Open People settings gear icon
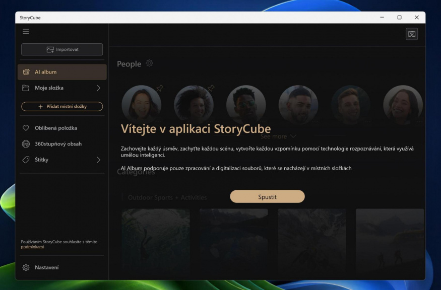Viewport: 441px width, 290px height. [149, 63]
